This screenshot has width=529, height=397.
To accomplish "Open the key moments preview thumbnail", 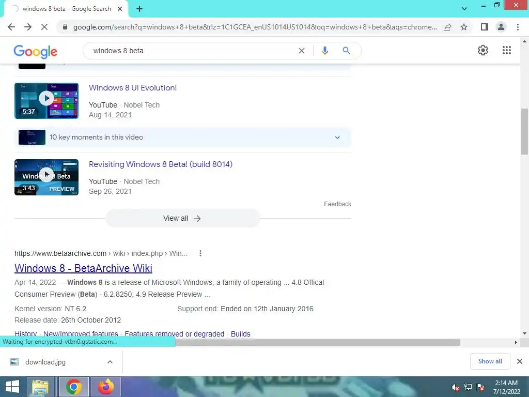I will tap(32, 138).
